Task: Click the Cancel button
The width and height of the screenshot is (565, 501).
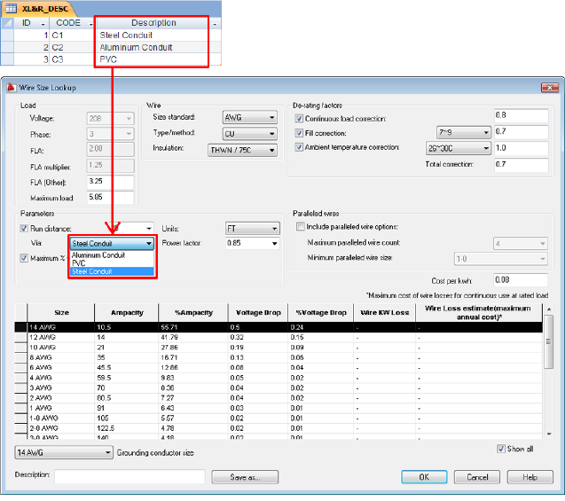Action: point(477,477)
